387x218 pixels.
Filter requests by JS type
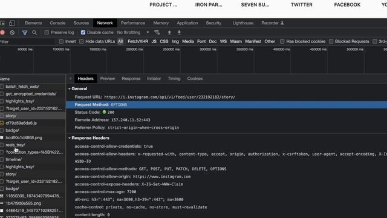154,42
